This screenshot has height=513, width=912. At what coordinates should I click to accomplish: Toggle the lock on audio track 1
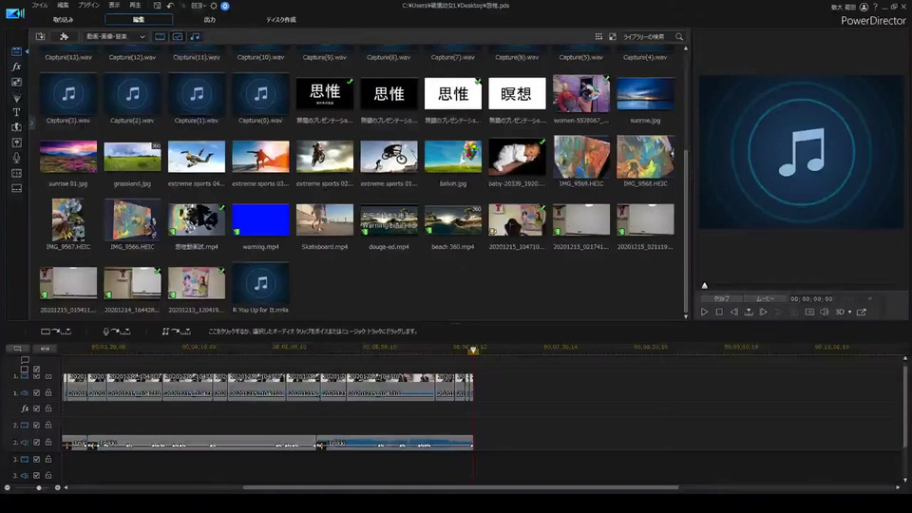[x=47, y=392]
